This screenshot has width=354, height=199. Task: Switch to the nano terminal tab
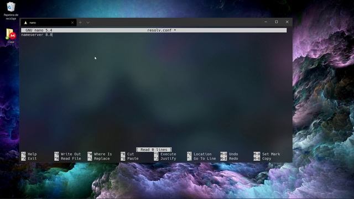click(48, 23)
